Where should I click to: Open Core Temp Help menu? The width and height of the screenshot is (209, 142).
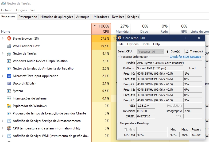[x=156, y=44]
